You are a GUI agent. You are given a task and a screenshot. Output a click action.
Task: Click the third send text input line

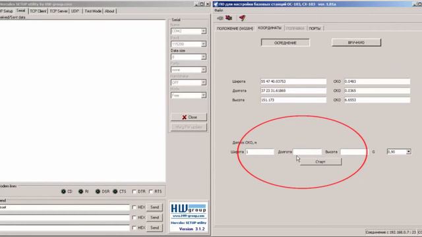(x=65, y=228)
